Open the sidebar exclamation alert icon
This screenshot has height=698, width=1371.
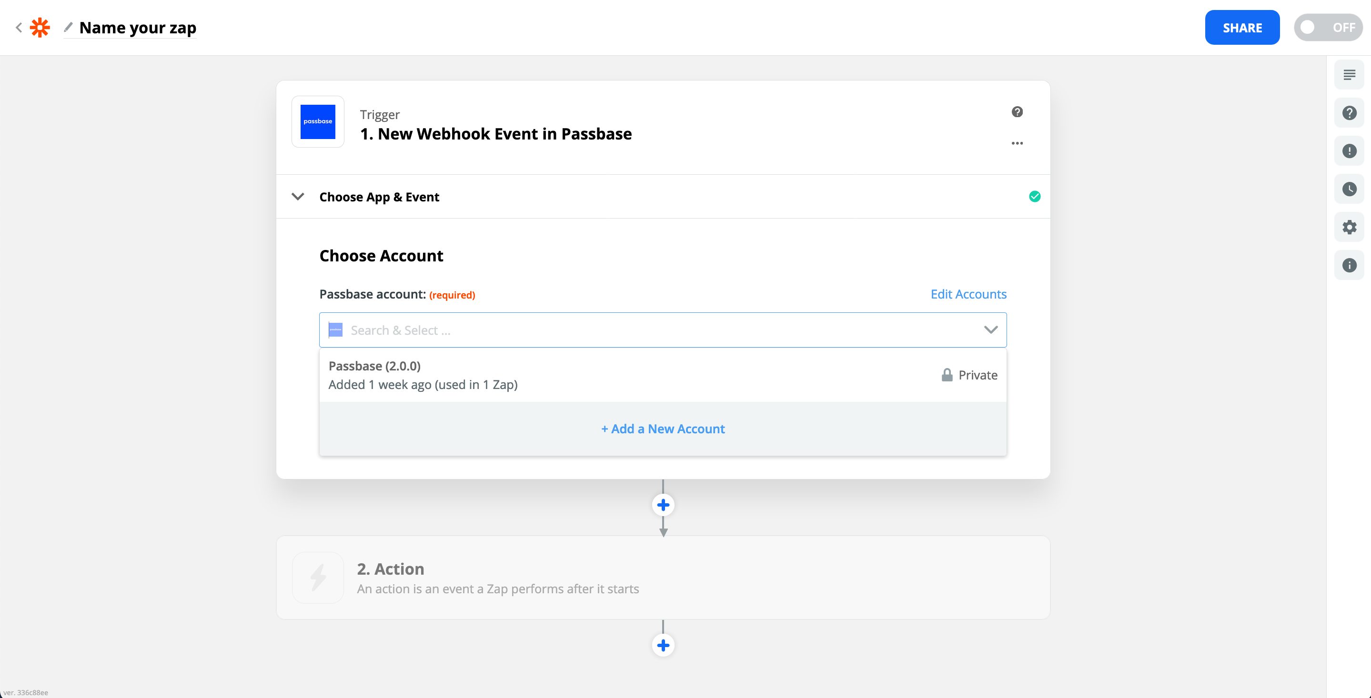[x=1349, y=151]
